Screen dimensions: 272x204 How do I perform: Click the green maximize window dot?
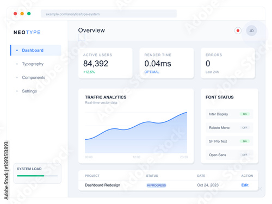point(29,14)
